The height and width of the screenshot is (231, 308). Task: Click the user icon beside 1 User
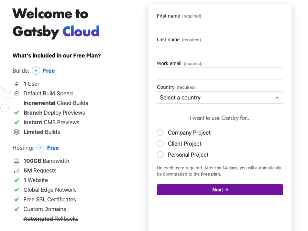[16, 84]
